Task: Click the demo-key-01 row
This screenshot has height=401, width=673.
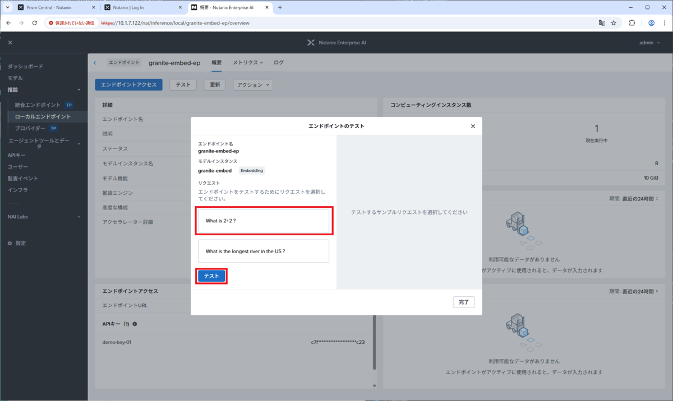Action: (233, 342)
